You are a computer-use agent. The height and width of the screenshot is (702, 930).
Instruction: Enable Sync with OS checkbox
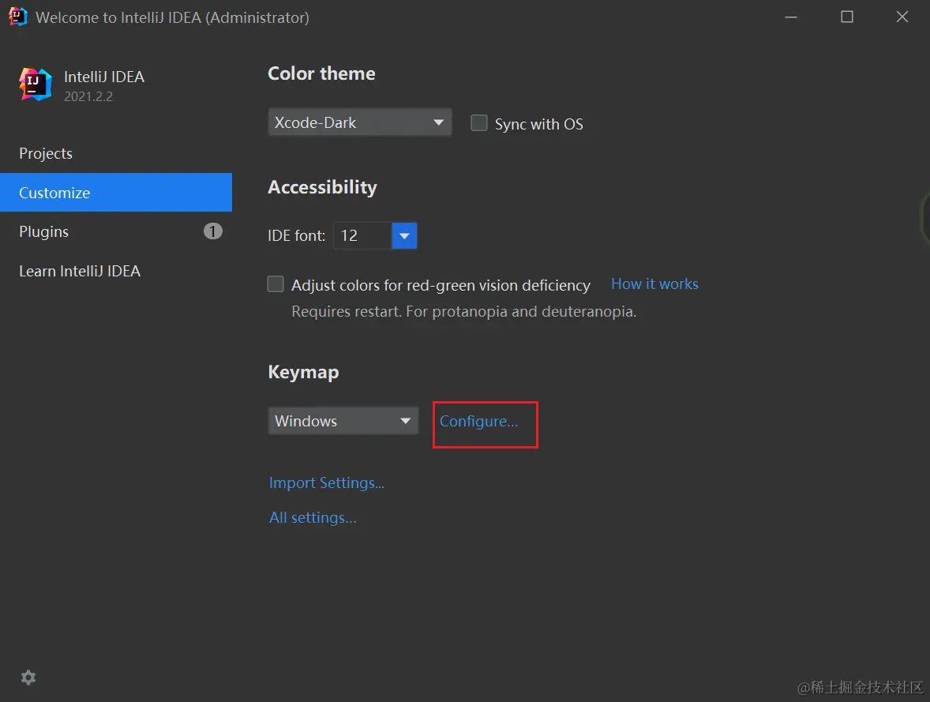click(479, 123)
